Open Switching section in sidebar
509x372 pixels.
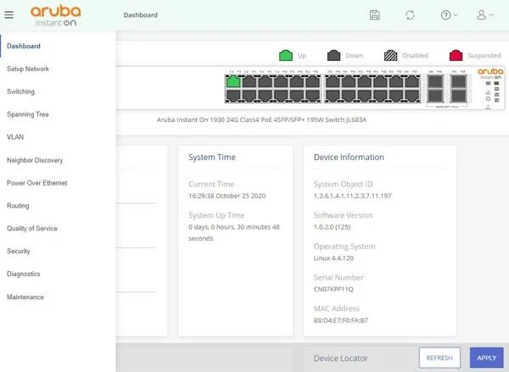20,92
